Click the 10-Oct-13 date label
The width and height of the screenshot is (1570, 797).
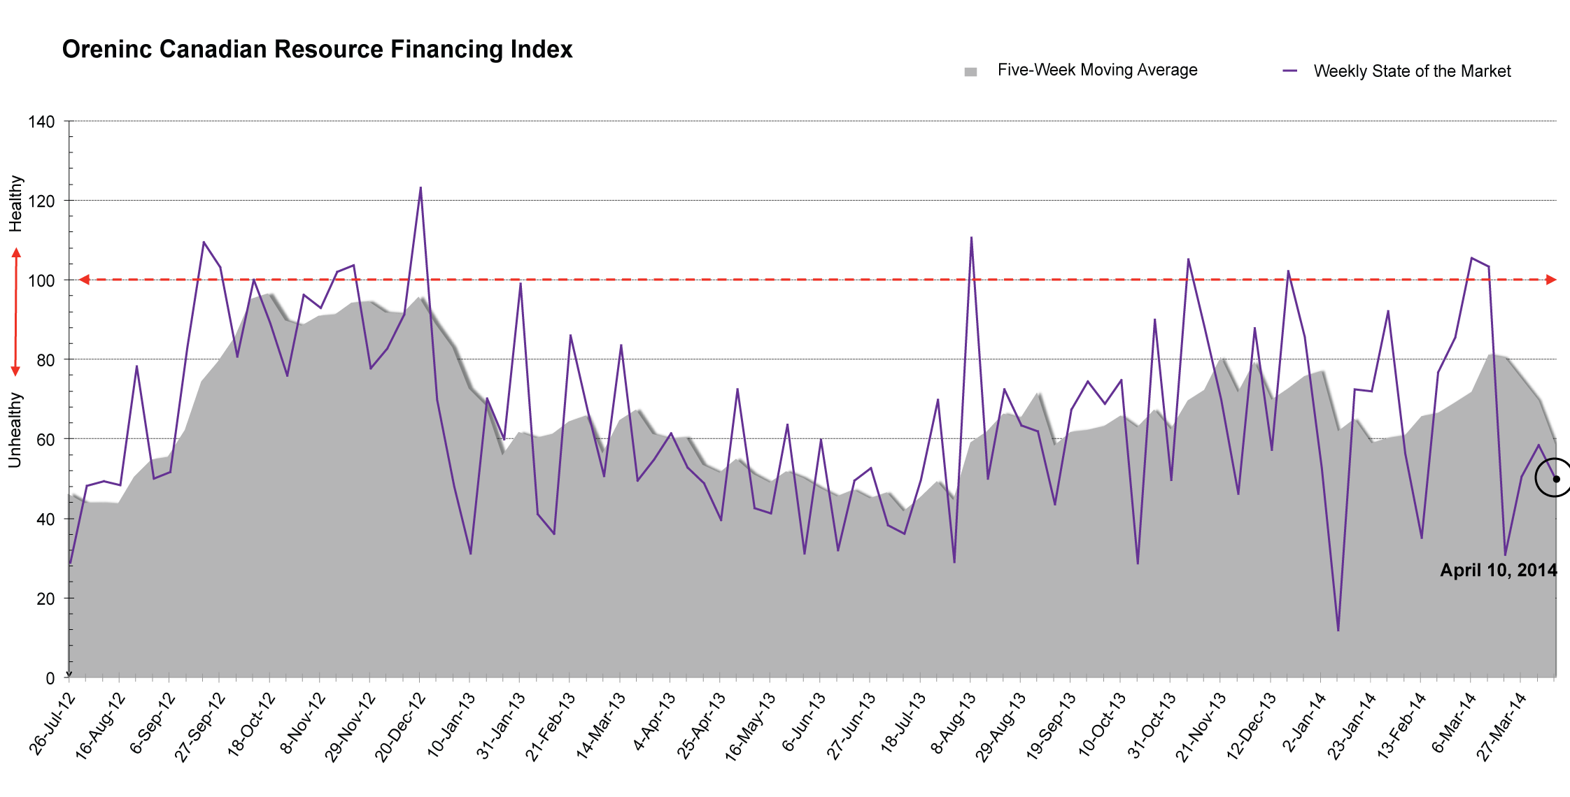pyautogui.click(x=1102, y=724)
